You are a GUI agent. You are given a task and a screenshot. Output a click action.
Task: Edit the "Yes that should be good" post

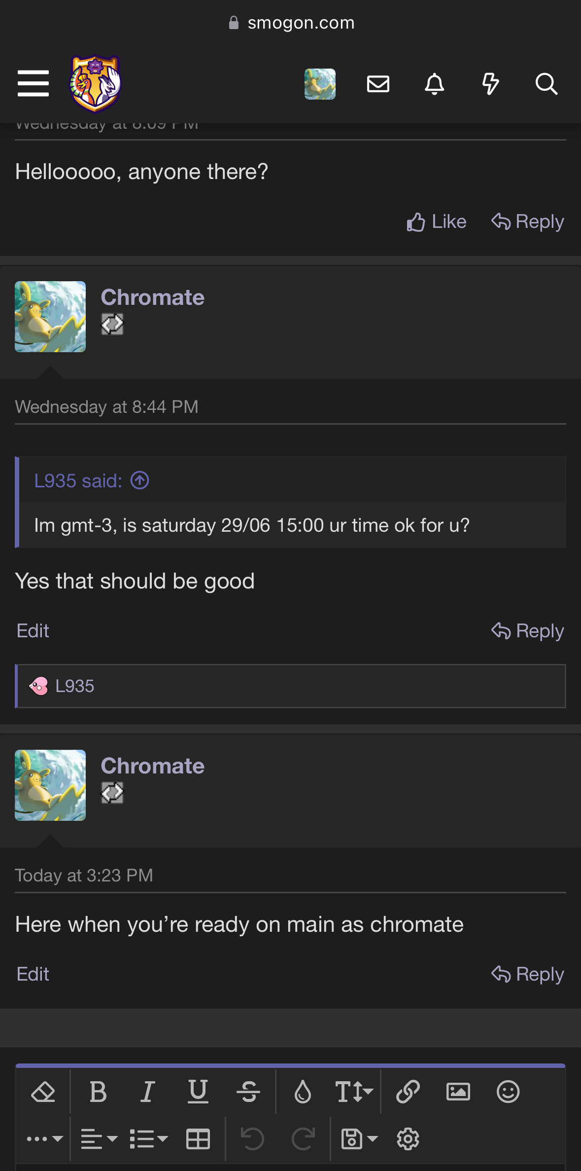tap(33, 631)
